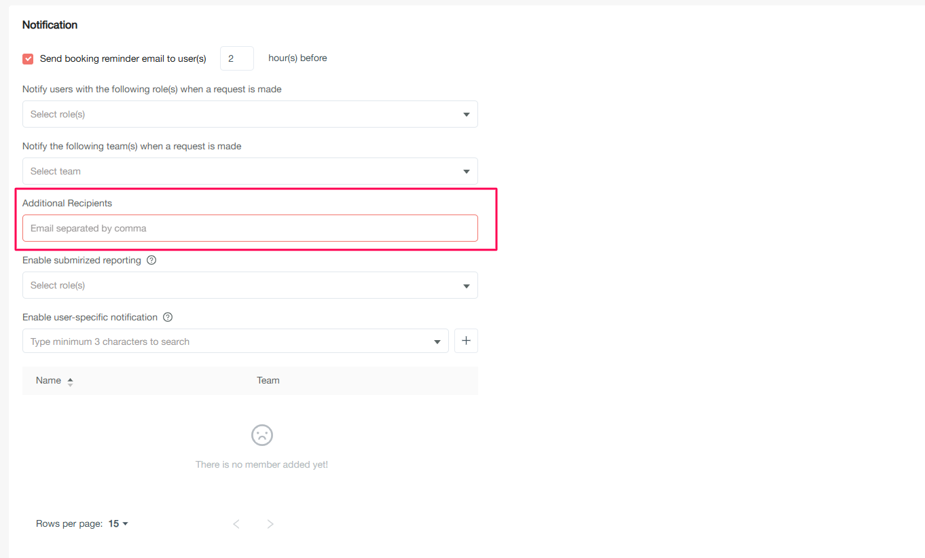
Task: Expand the user search dropdown arrow
Action: tap(437, 342)
